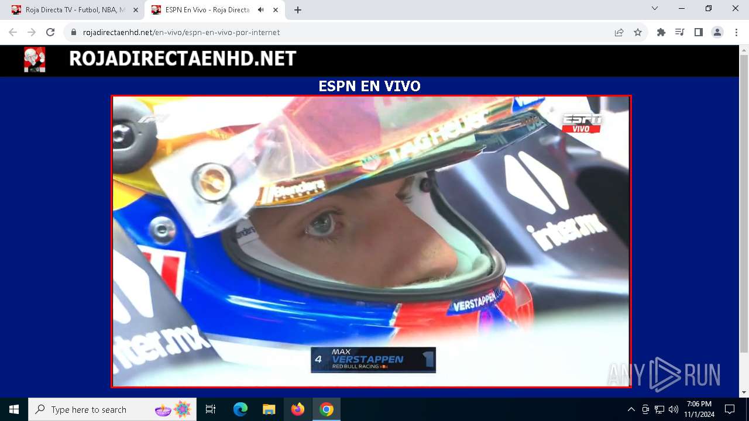Minimize the Chrome window
The image size is (749, 421).
pyautogui.click(x=682, y=8)
